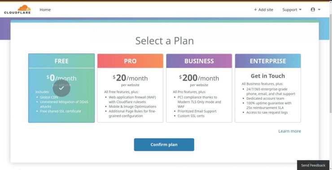Click Add site in the top bar
Viewport: 332px width, 170px height.
pos(264,10)
